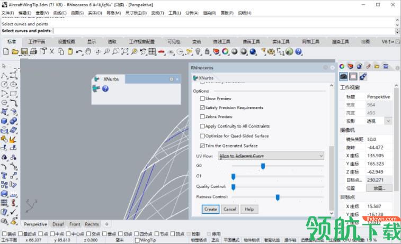Add a viewport tab with plus icon

pos(106,224)
